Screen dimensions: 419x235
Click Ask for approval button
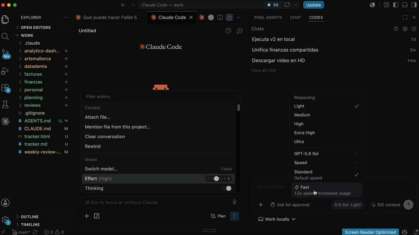(290, 205)
